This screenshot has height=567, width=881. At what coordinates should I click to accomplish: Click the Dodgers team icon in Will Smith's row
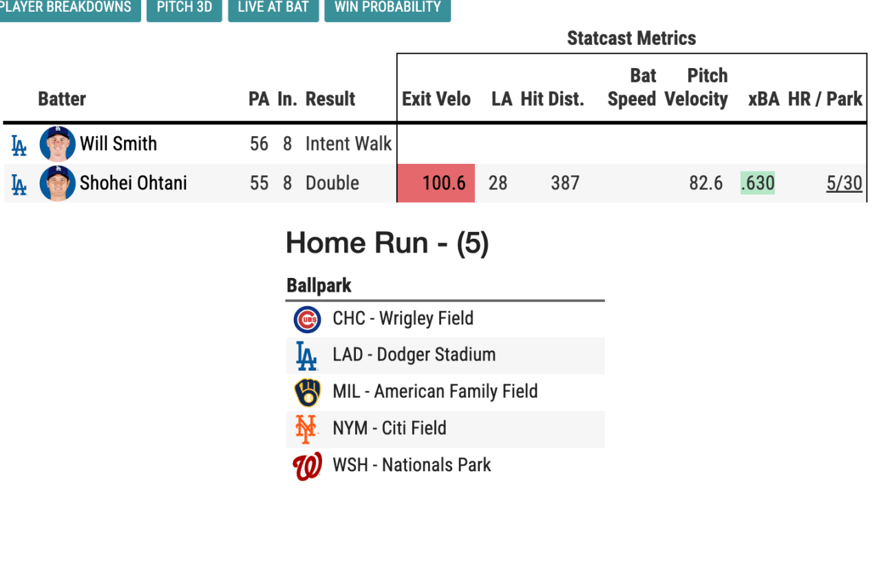click(19, 145)
